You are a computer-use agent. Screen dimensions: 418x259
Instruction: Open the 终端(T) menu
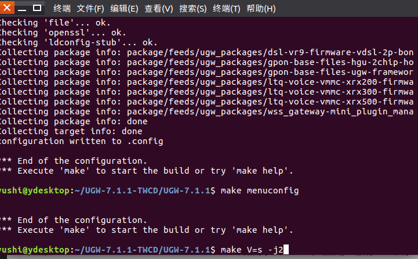226,9
